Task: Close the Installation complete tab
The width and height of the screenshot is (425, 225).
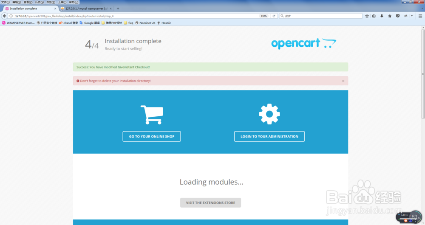Action: [x=55, y=8]
